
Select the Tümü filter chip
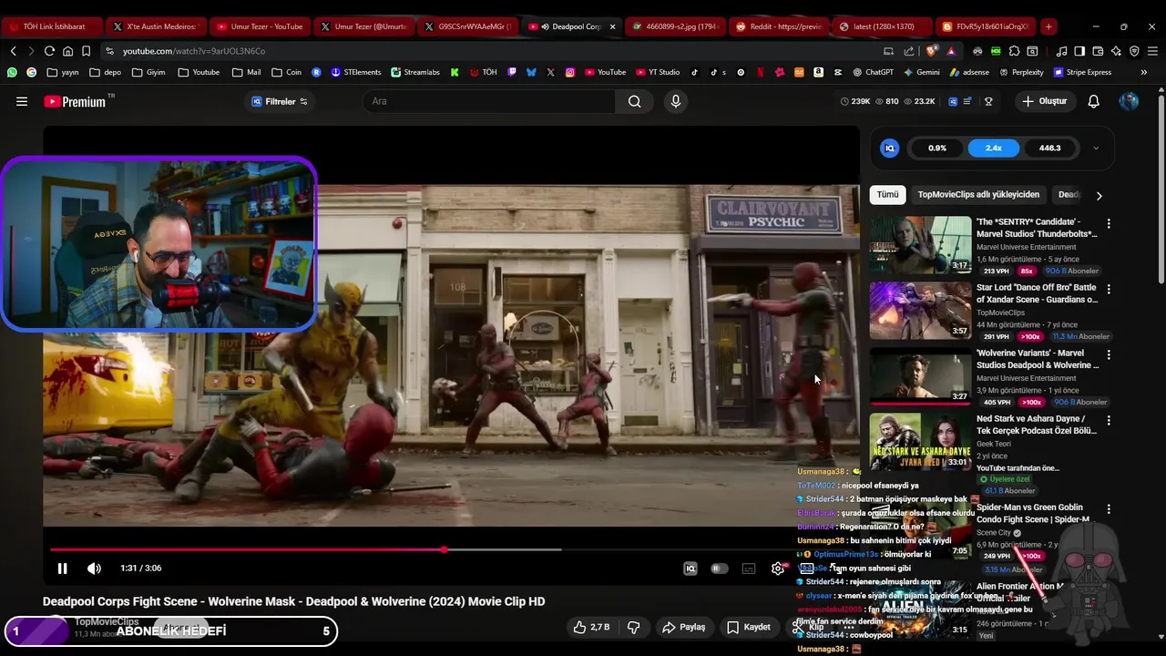[887, 194]
